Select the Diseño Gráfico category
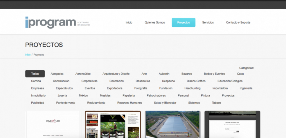 196,81
